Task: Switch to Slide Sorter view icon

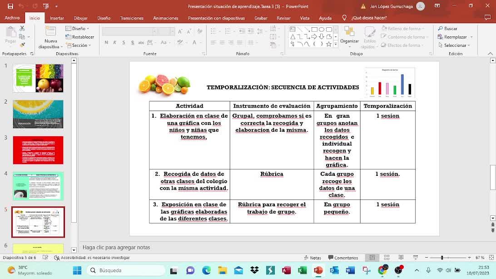Action: [387, 258]
